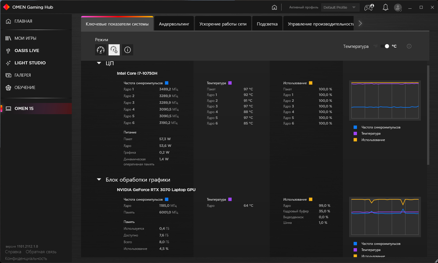The width and height of the screenshot is (438, 263).
Task: Select the gauge with gear mode icon
Action: point(114,50)
